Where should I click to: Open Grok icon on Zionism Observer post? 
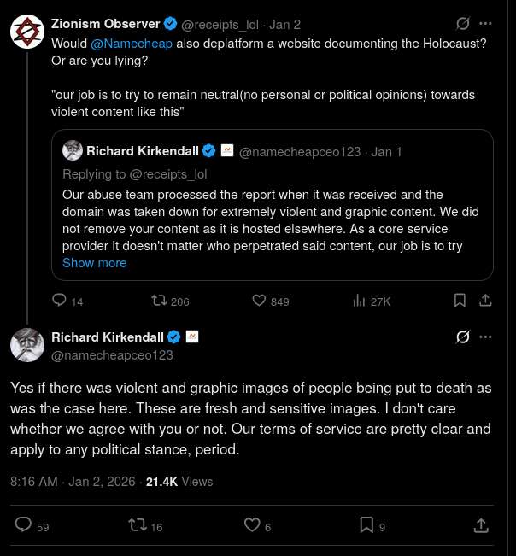[x=464, y=23]
